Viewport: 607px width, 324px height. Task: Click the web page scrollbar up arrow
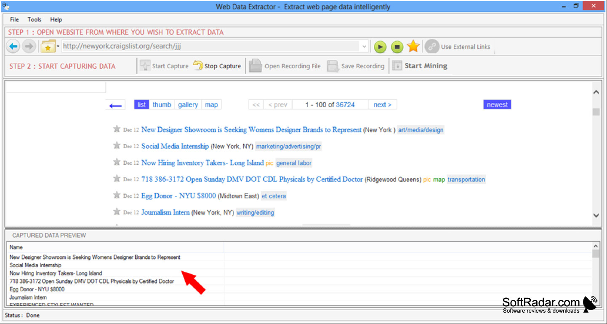point(596,92)
